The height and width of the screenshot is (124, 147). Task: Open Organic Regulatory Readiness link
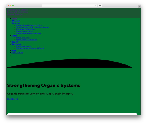29,33
